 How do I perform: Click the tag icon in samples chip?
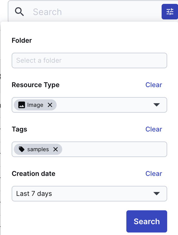22,149
